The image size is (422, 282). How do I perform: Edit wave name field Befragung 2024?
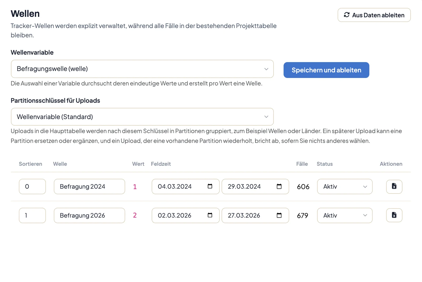(x=89, y=187)
